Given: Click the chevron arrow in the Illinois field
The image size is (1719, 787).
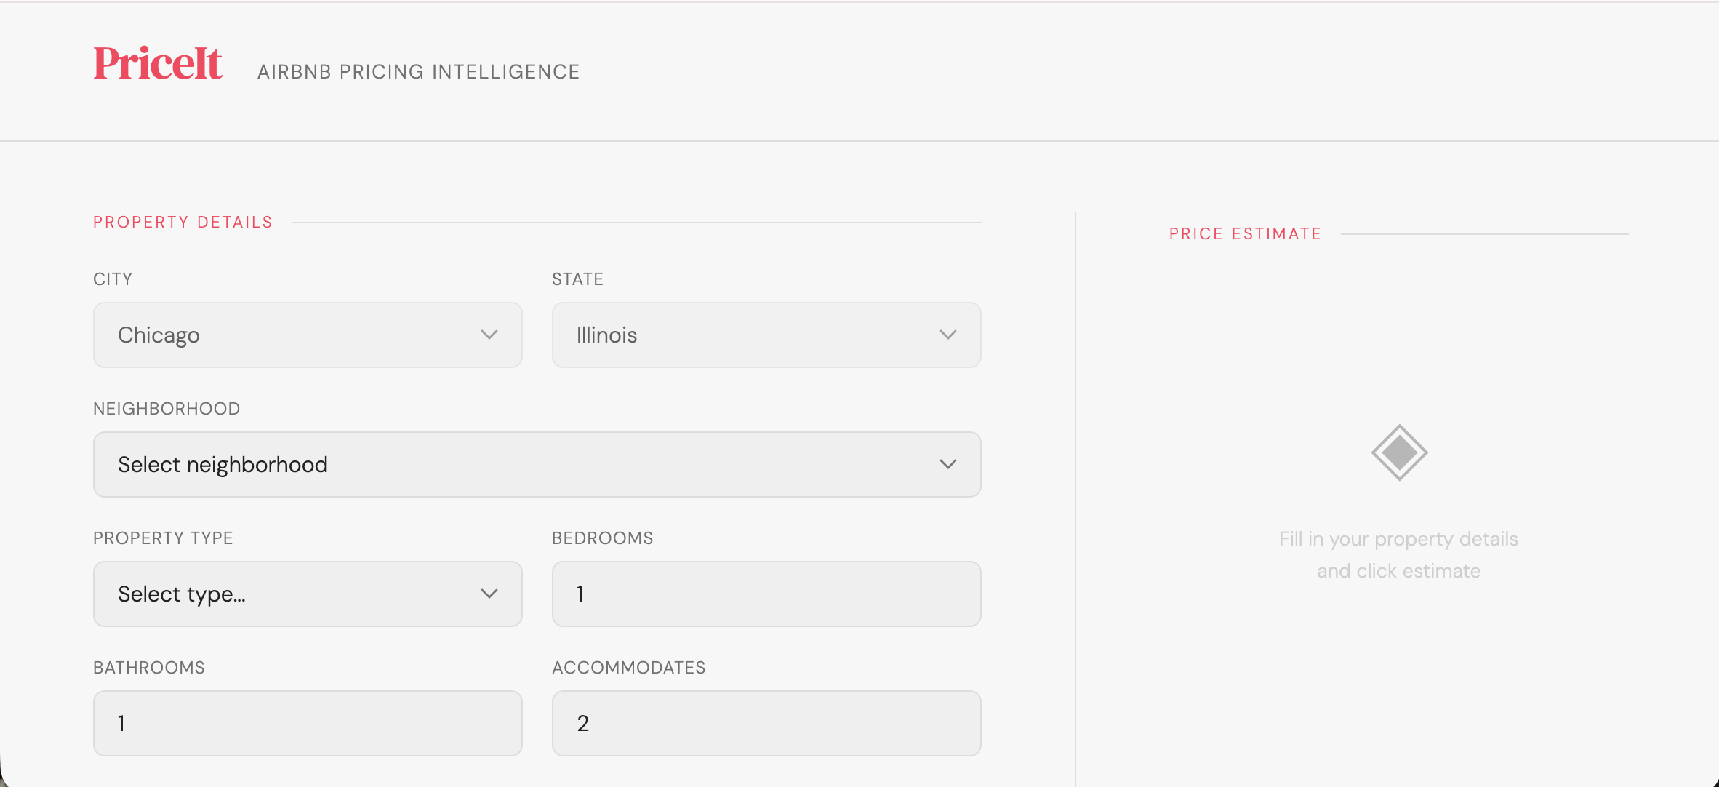Looking at the screenshot, I should (x=947, y=335).
